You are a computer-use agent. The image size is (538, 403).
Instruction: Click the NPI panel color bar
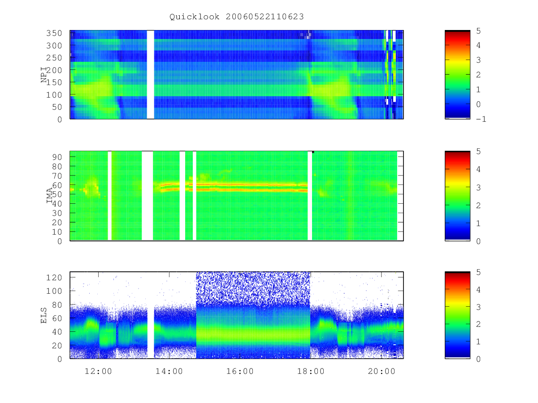click(x=457, y=75)
